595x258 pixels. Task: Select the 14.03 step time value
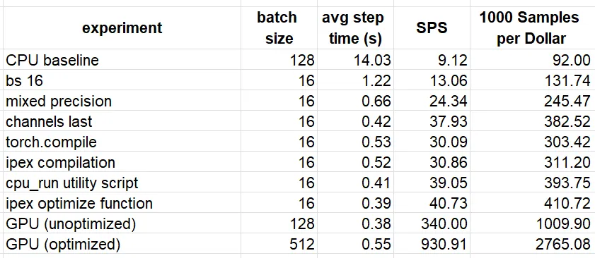coord(356,60)
